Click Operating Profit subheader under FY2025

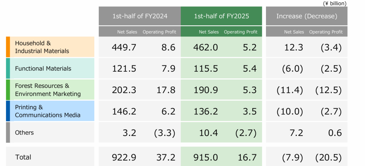pyautogui.click(x=241, y=32)
